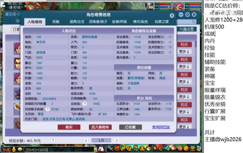Screen dimensions: 243x153
Task: Go to previous listing page arrow
Action: 86,140
